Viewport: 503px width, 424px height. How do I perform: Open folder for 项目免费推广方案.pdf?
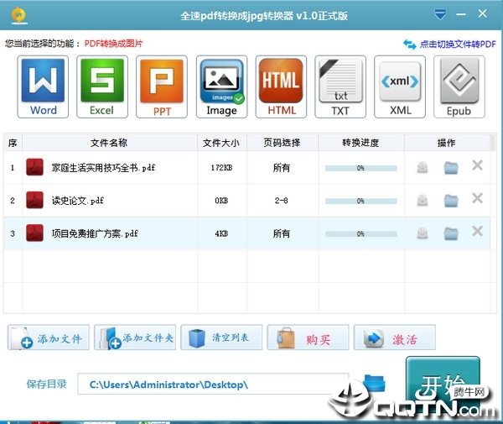point(451,233)
